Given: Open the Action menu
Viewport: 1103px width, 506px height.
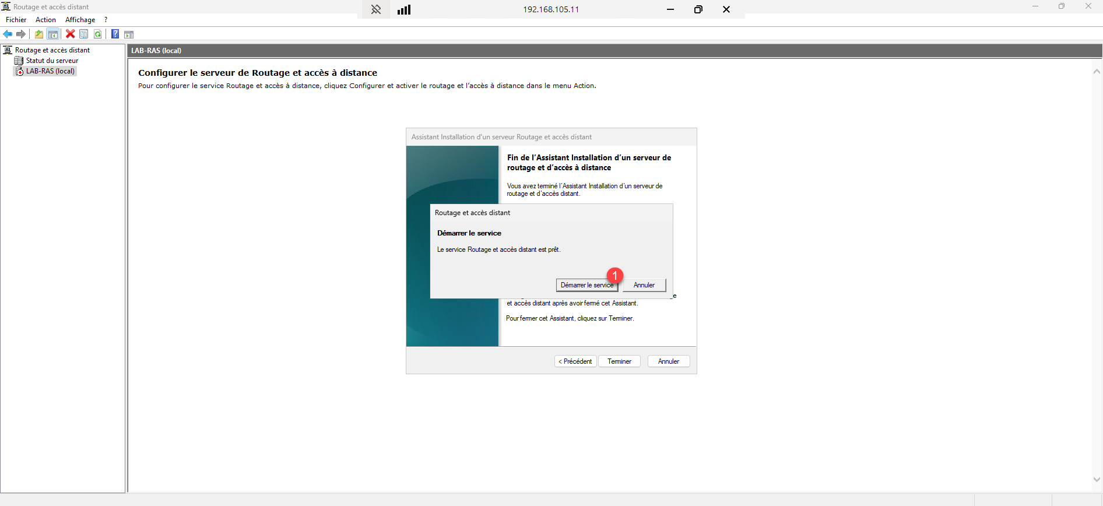Looking at the screenshot, I should coord(45,20).
